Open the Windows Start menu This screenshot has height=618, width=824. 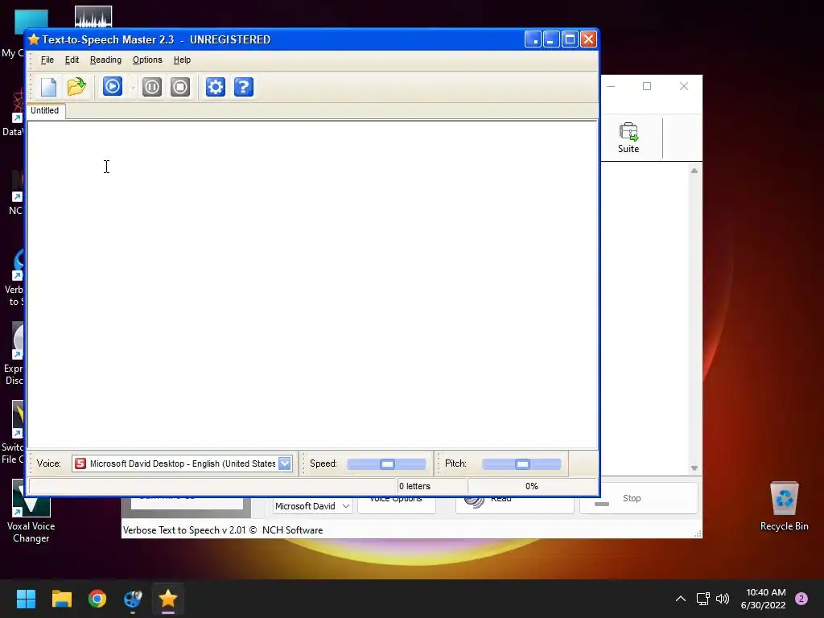click(27, 599)
